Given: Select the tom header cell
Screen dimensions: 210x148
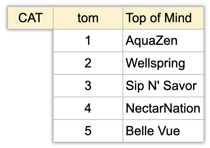Looking at the screenshot, I should coord(88,18).
